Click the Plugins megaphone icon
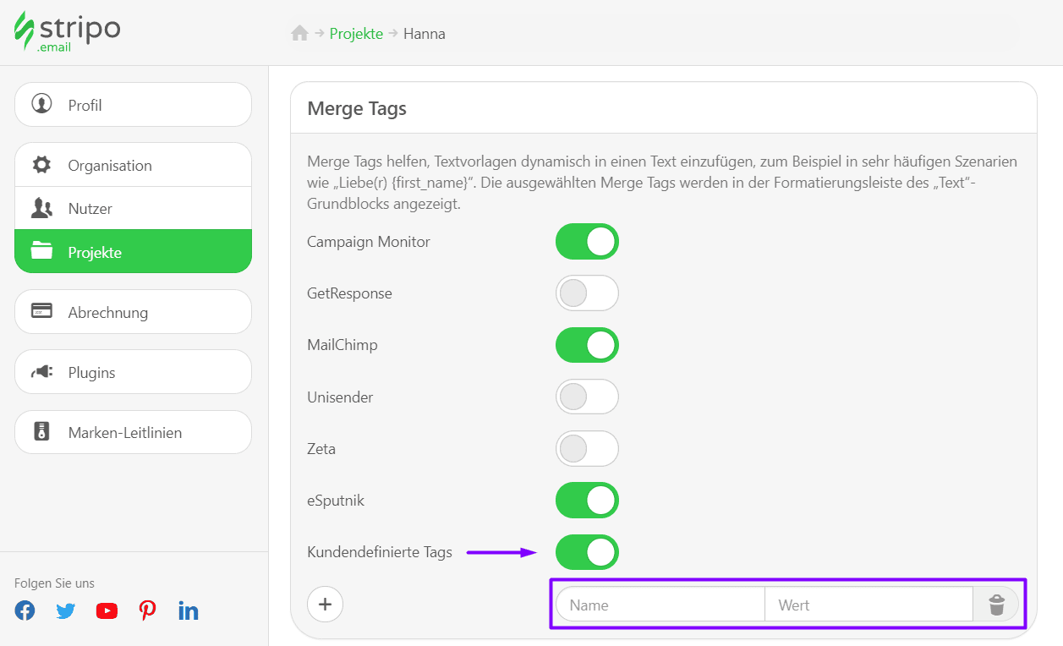1063x646 pixels. pos(43,371)
